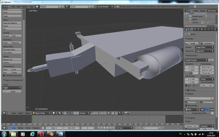The height and width of the screenshot is (137, 219).
Task: Open the Object Constraints tab (chain icon)
Action: (x=205, y=30)
